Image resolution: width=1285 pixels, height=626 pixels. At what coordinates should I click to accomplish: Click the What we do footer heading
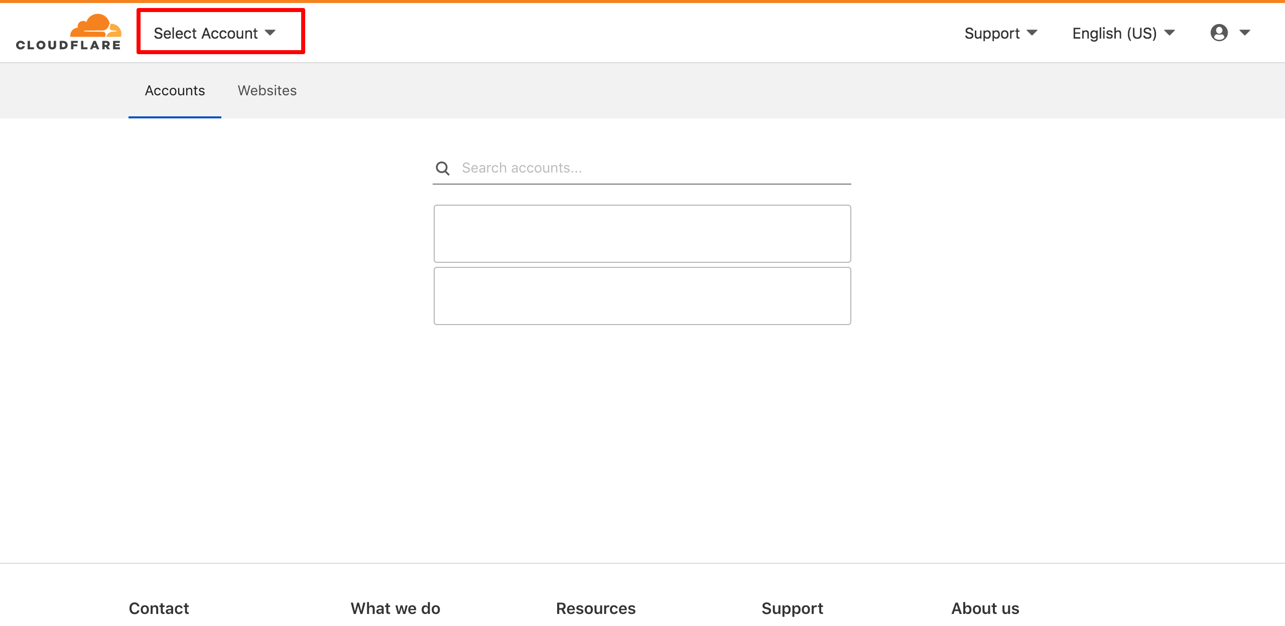click(x=395, y=608)
